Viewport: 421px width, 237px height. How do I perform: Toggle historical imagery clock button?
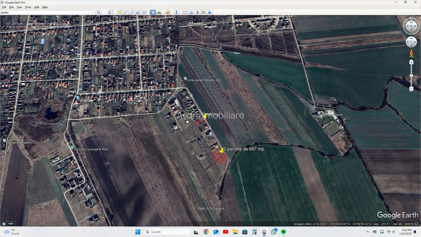coord(153,12)
